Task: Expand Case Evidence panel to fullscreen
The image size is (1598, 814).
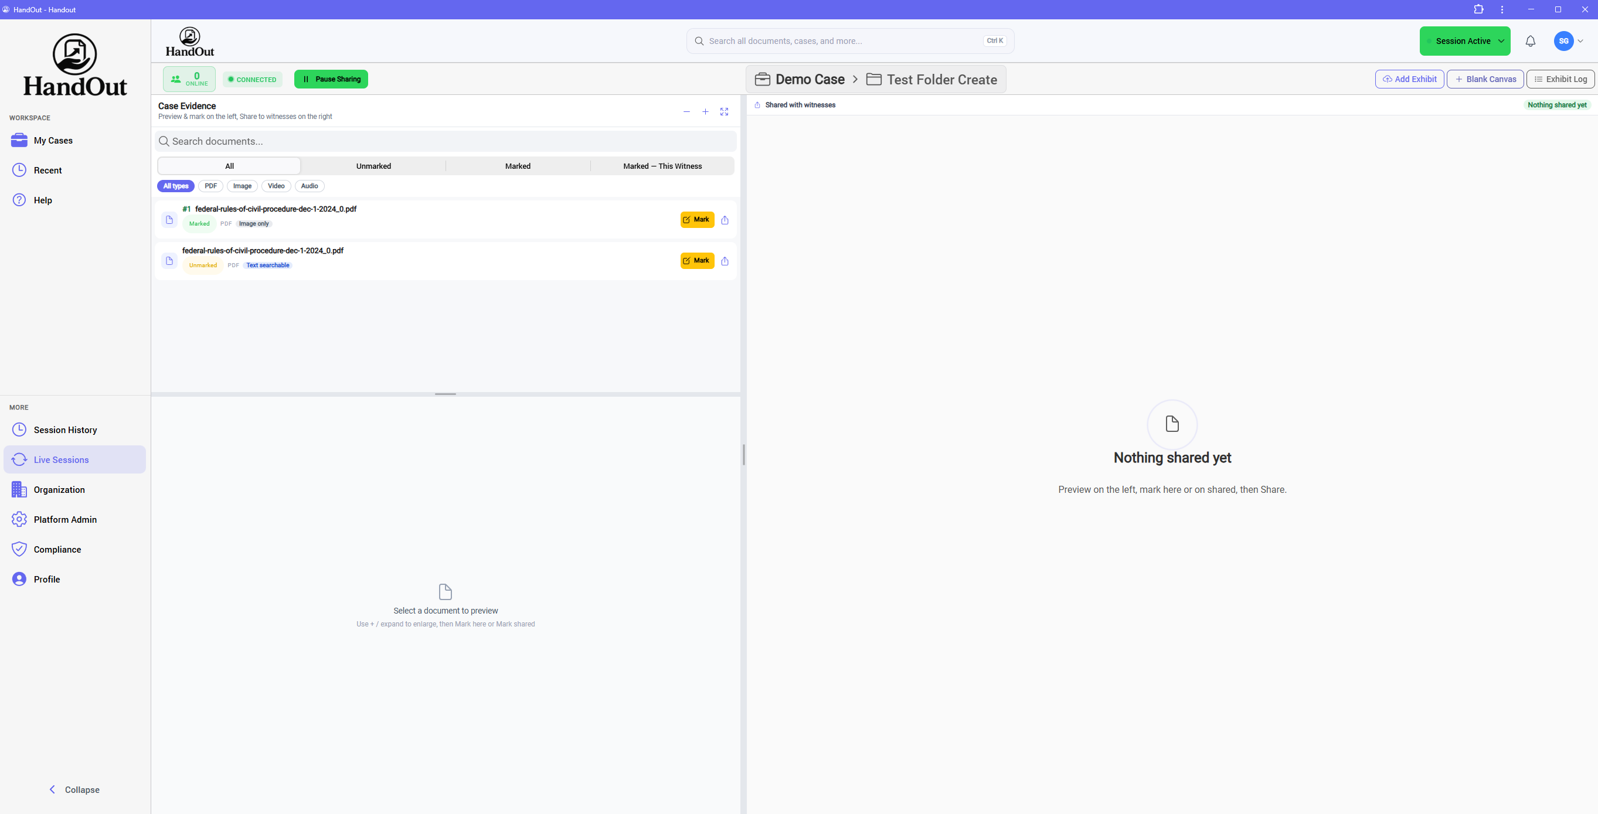Action: click(724, 111)
